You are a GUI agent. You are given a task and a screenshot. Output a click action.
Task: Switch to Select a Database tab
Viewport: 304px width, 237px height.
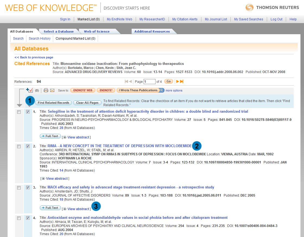[59, 31]
